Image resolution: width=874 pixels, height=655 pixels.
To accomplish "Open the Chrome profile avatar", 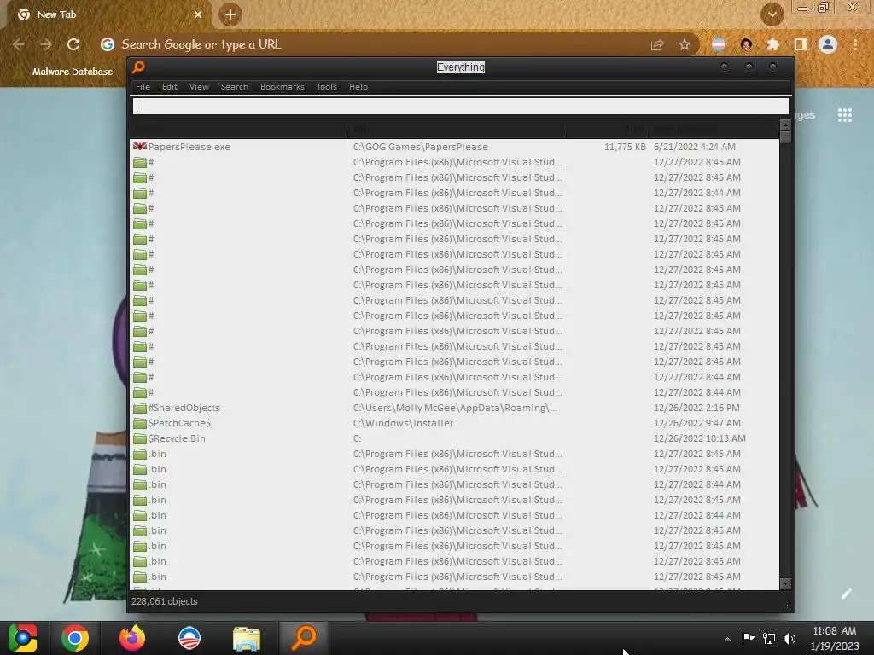I will click(828, 44).
